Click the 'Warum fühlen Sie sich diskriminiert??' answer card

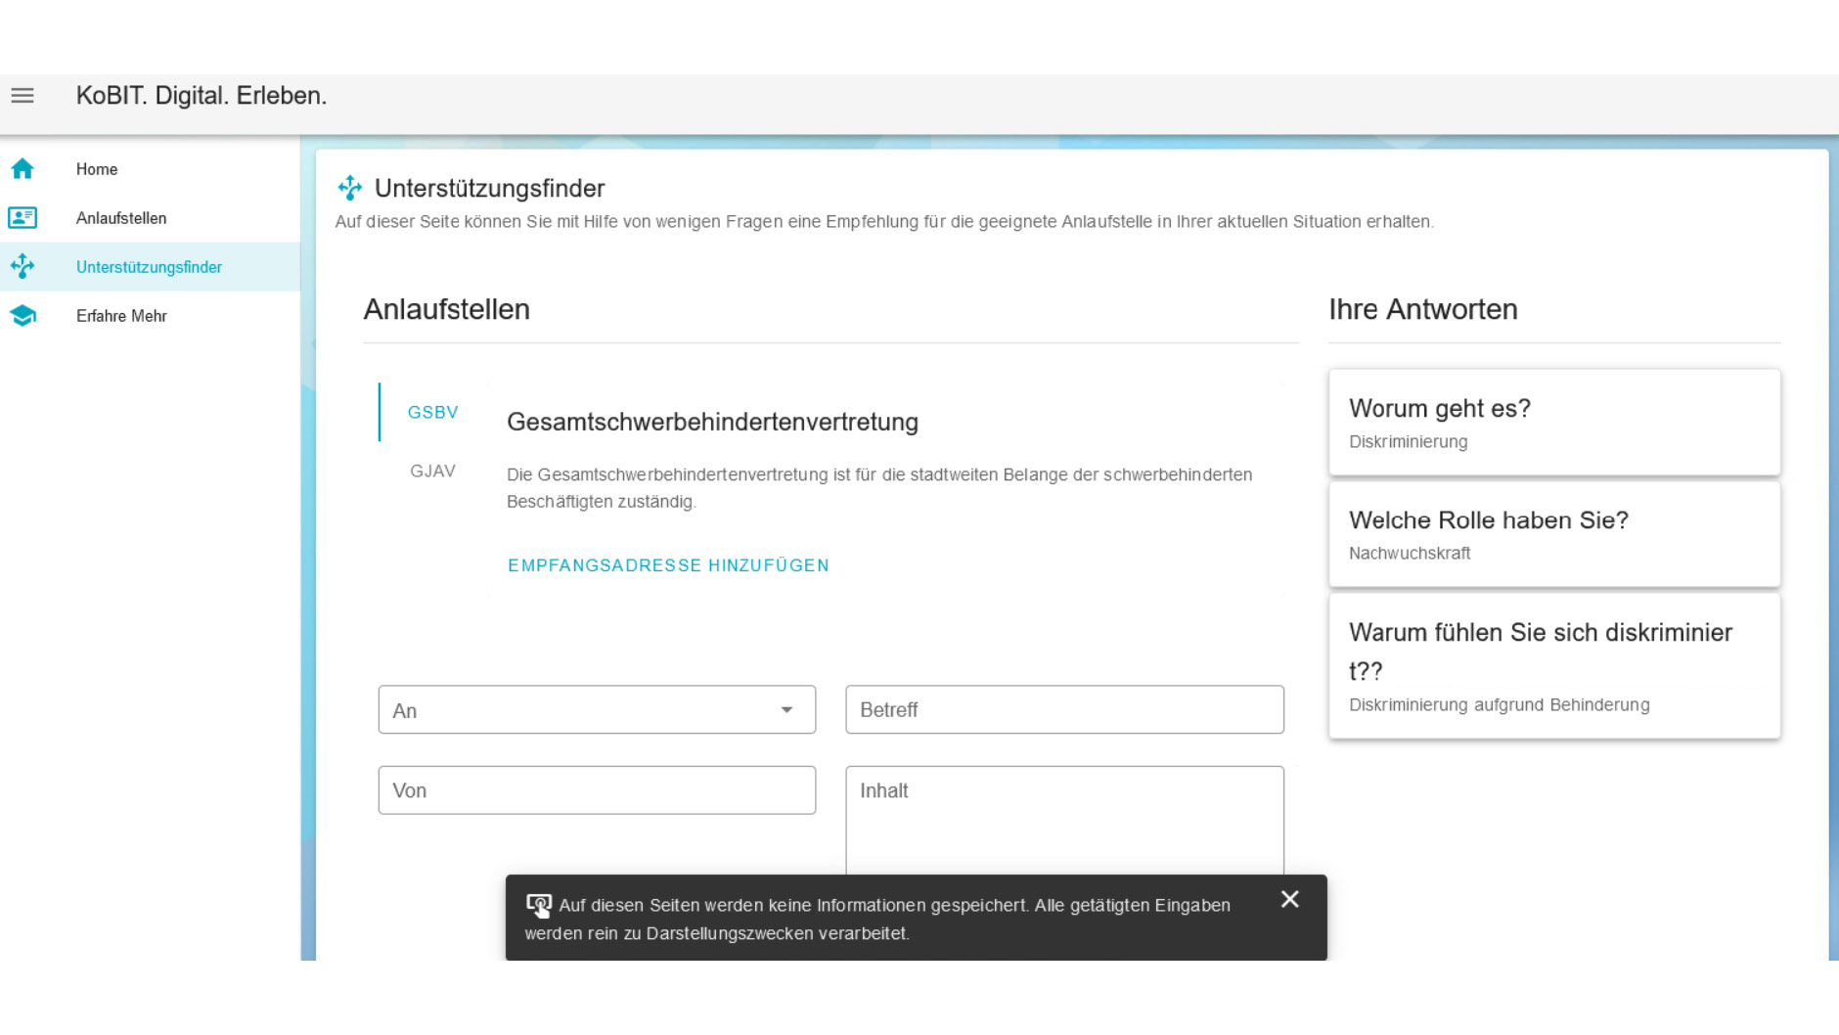click(1553, 666)
